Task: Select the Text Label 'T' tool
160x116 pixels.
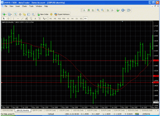Action: point(40,18)
